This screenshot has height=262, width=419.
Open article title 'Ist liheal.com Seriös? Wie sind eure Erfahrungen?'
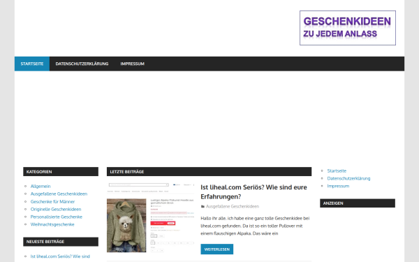point(253,191)
